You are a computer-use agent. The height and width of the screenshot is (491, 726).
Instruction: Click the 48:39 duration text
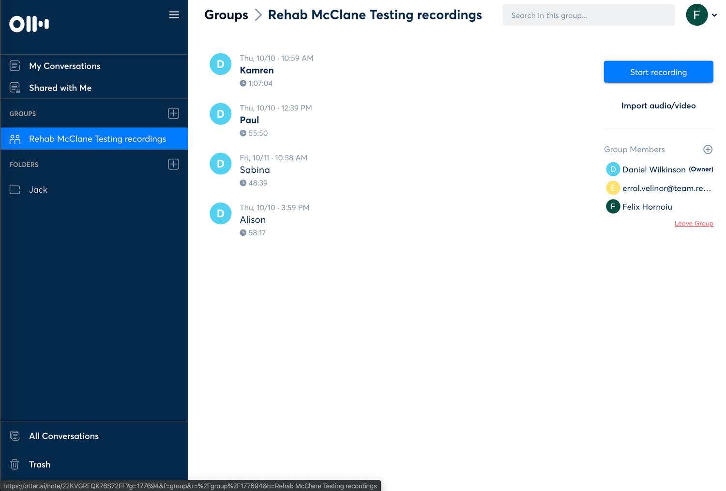click(258, 183)
